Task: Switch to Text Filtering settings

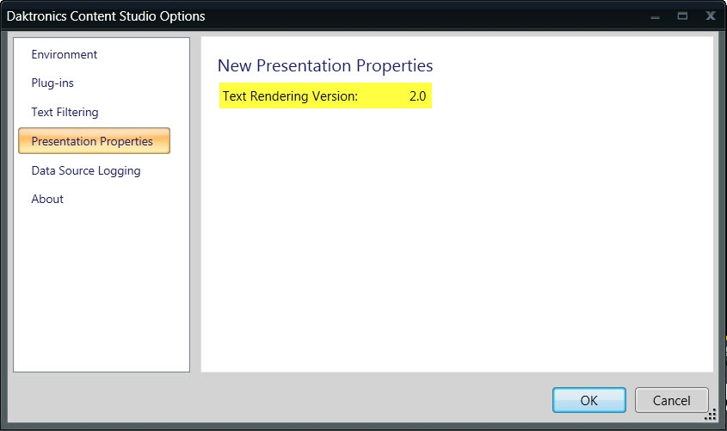Action: pos(65,112)
